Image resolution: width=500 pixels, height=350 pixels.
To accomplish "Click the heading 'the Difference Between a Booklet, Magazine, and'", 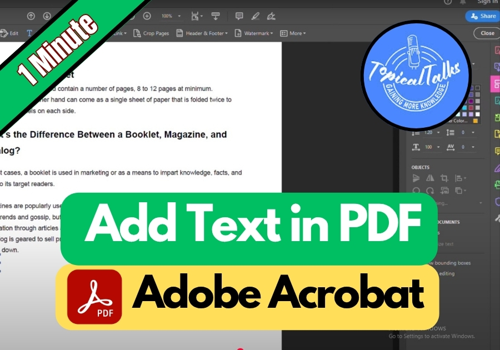I will tap(120, 134).
